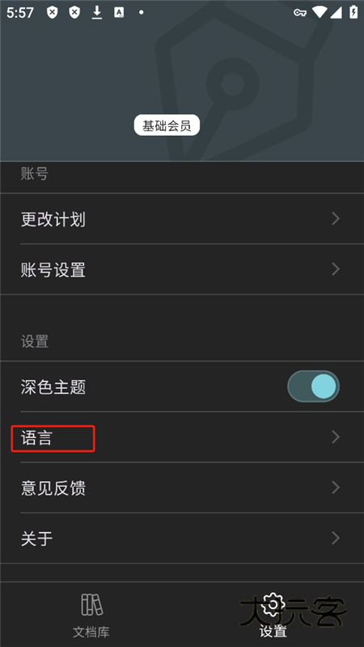Tap the battery charging icon
This screenshot has height=647, width=364.
353,12
